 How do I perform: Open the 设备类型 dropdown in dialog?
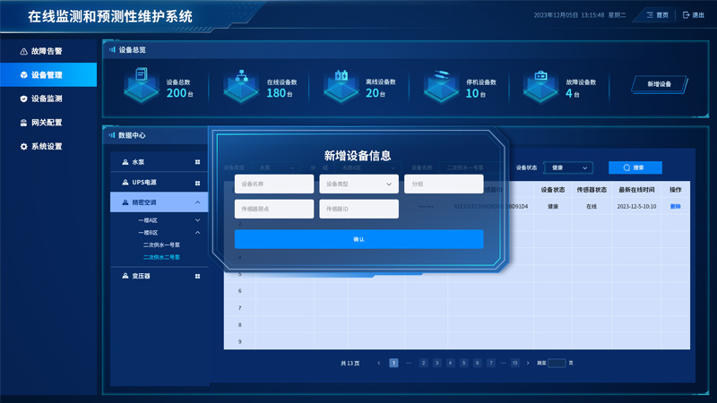click(x=358, y=184)
